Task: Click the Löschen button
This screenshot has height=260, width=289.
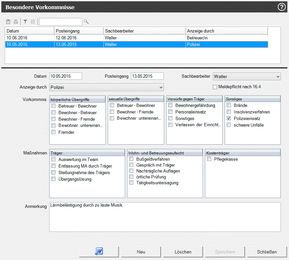Action: [183, 252]
